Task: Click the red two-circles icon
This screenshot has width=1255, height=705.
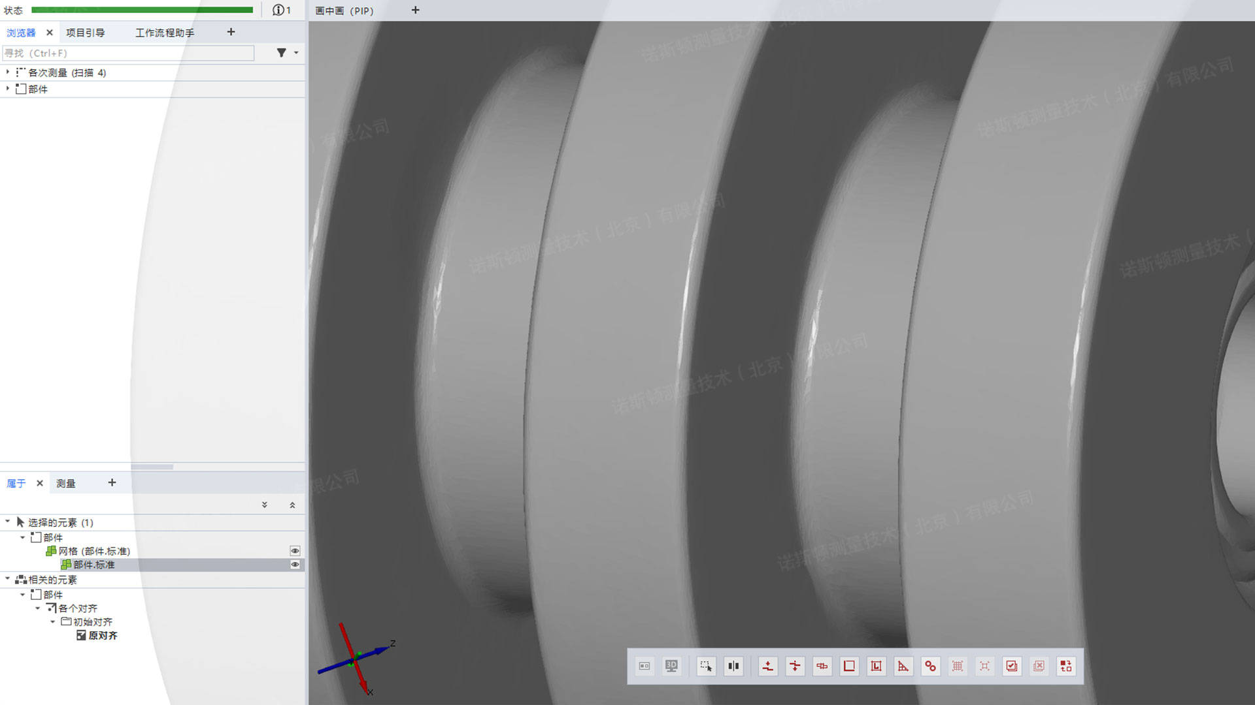Action: [930, 666]
